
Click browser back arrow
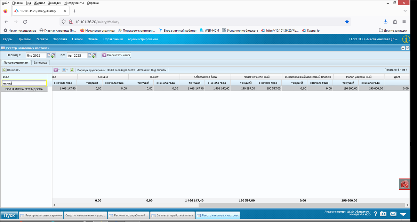(x=6, y=22)
